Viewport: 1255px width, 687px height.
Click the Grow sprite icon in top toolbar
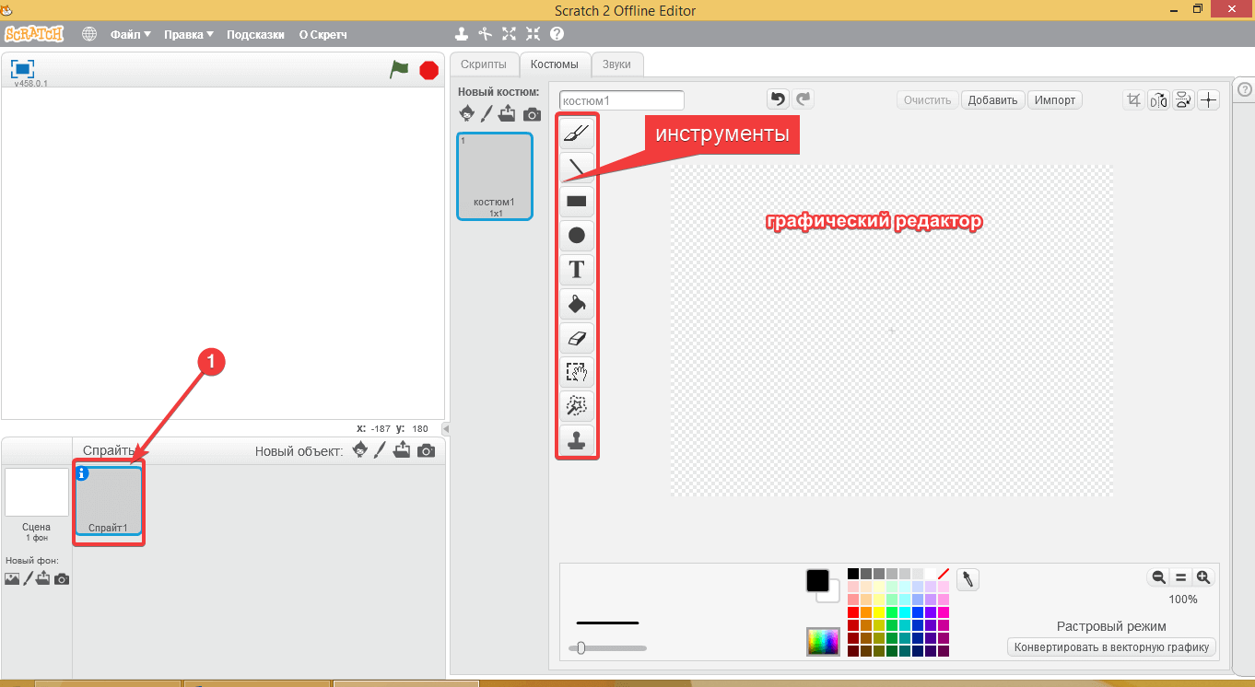510,34
